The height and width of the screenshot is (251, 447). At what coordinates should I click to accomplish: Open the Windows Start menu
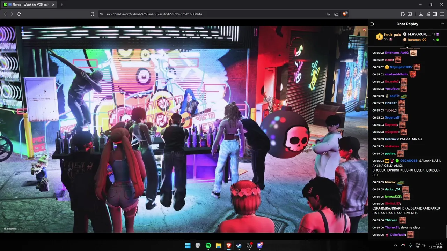click(x=188, y=245)
